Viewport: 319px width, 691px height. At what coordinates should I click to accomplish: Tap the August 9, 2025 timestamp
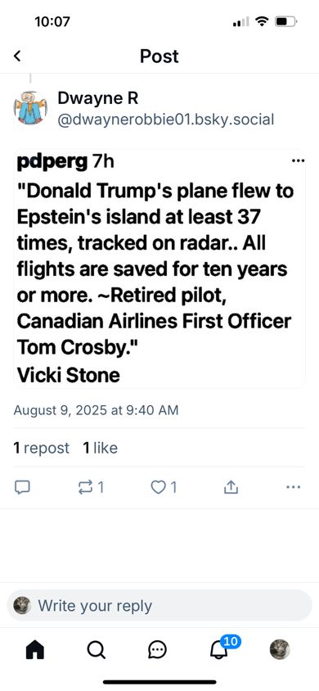click(x=96, y=410)
